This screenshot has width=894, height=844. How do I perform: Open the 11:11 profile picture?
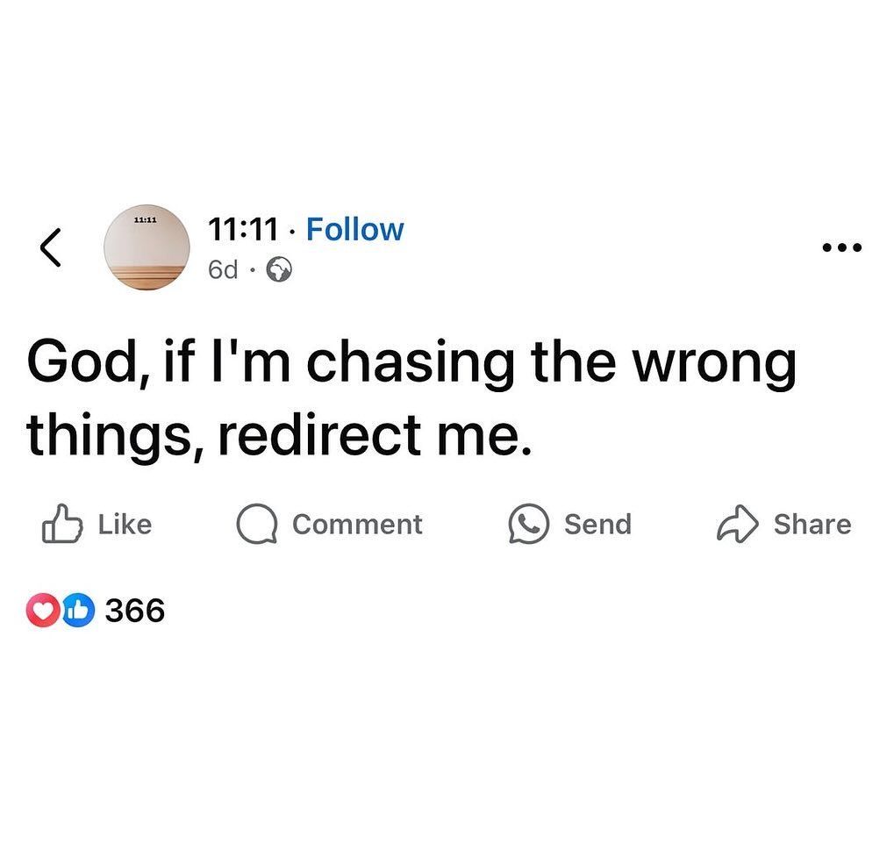click(x=146, y=245)
